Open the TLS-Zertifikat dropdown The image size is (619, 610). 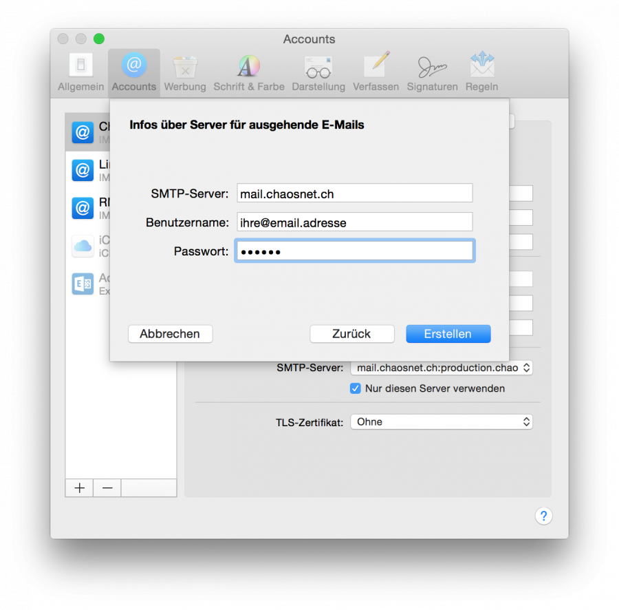441,421
